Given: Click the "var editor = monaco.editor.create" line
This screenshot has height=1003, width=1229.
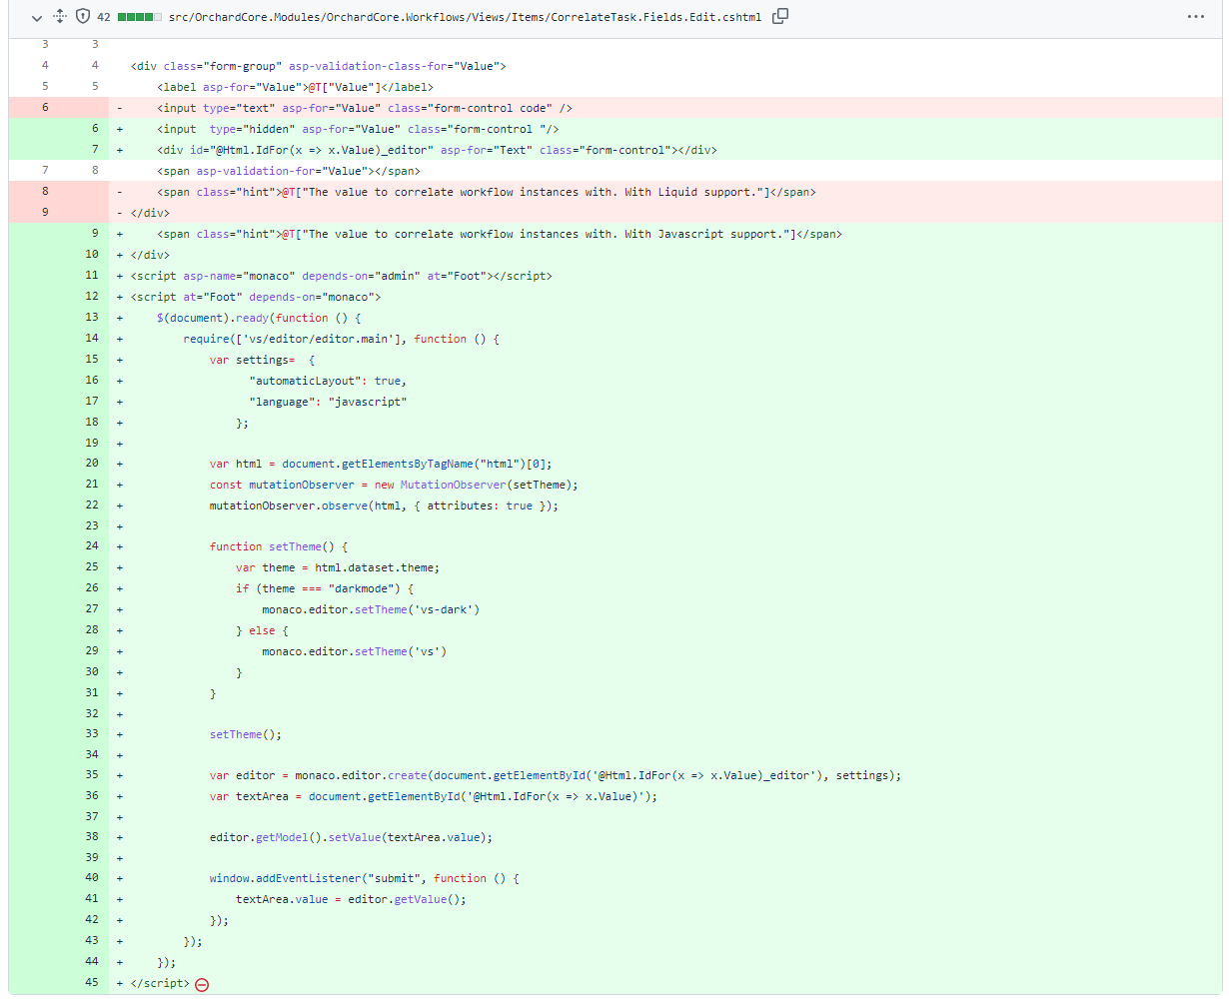Looking at the screenshot, I should pos(615,775).
